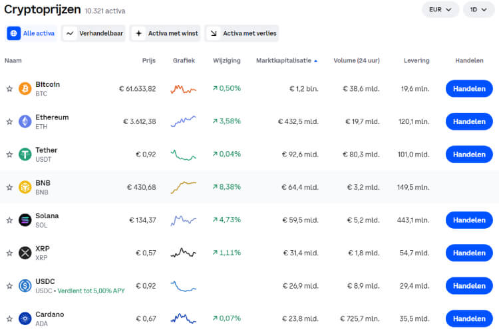This screenshot has height=335, width=499.
Task: Click Handelen button for USDC
Action: (x=469, y=286)
